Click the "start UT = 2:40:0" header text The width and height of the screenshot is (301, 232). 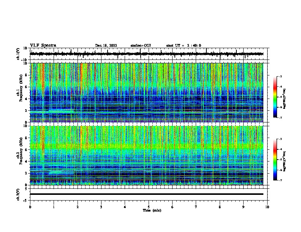(184, 45)
